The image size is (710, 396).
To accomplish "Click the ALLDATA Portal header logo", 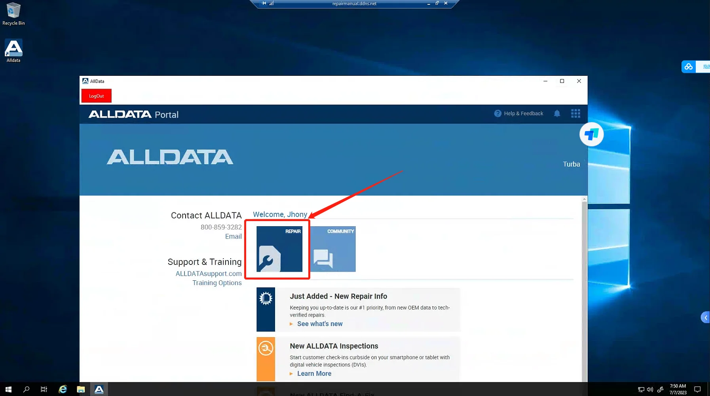I will tap(133, 114).
